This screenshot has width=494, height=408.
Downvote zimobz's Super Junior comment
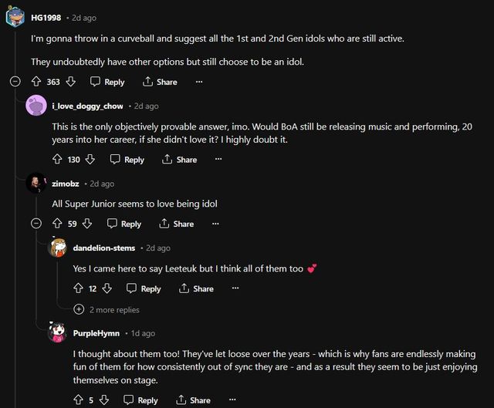tap(86, 224)
